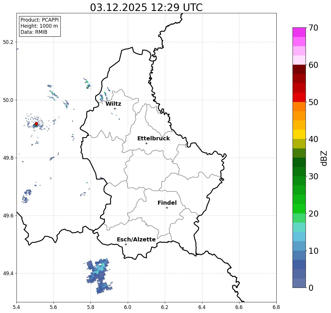Select the Esch/Alzette station label
Image resolution: width=331 pixels, height=313 pixels.
pos(136,239)
